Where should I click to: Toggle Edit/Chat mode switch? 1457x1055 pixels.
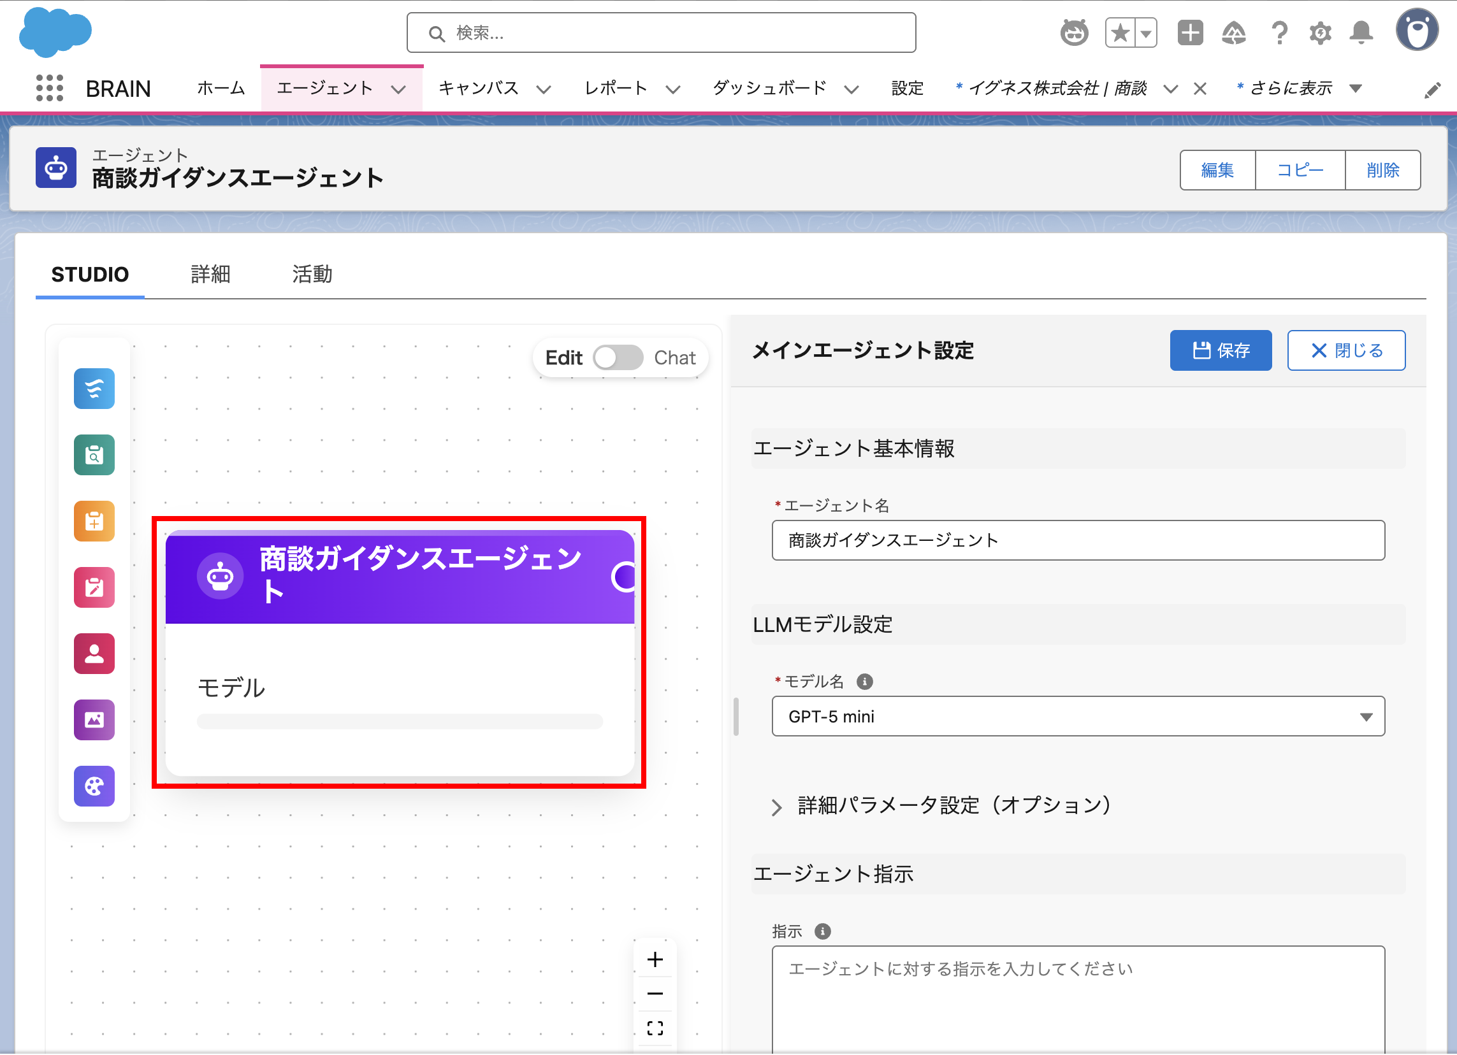point(618,357)
